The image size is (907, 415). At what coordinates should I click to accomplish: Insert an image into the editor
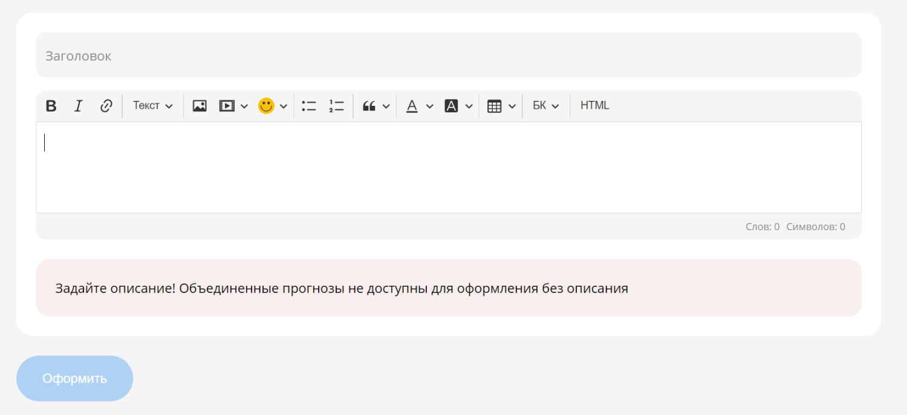[200, 106]
